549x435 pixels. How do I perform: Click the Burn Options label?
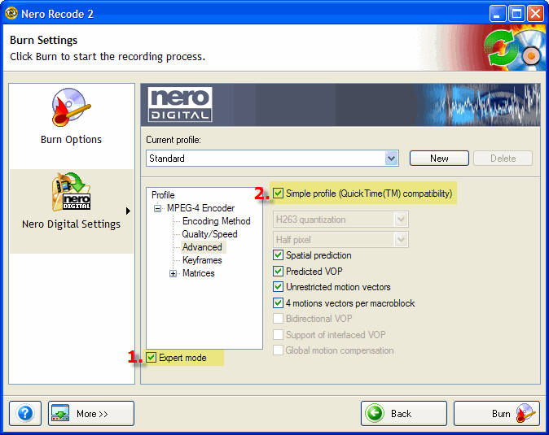click(x=71, y=139)
